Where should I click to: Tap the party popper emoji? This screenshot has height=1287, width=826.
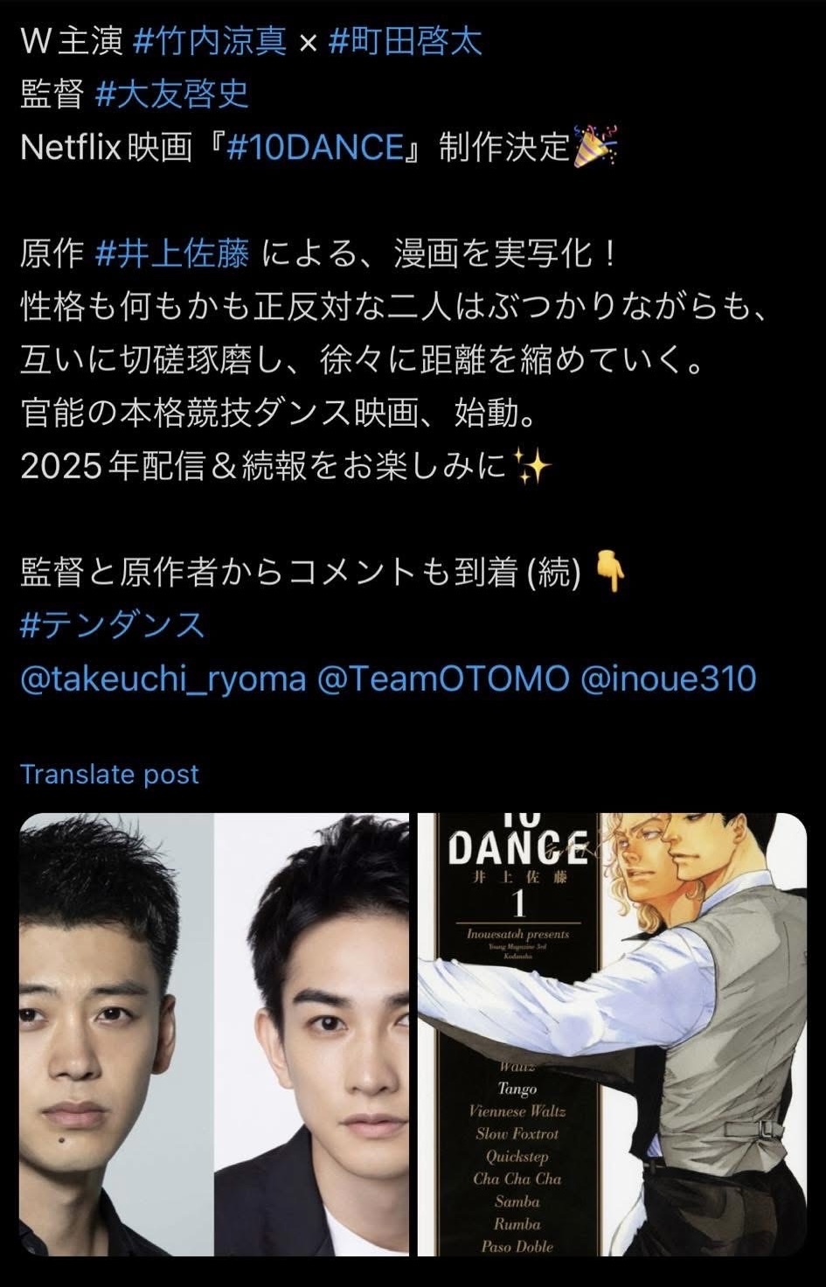595,146
